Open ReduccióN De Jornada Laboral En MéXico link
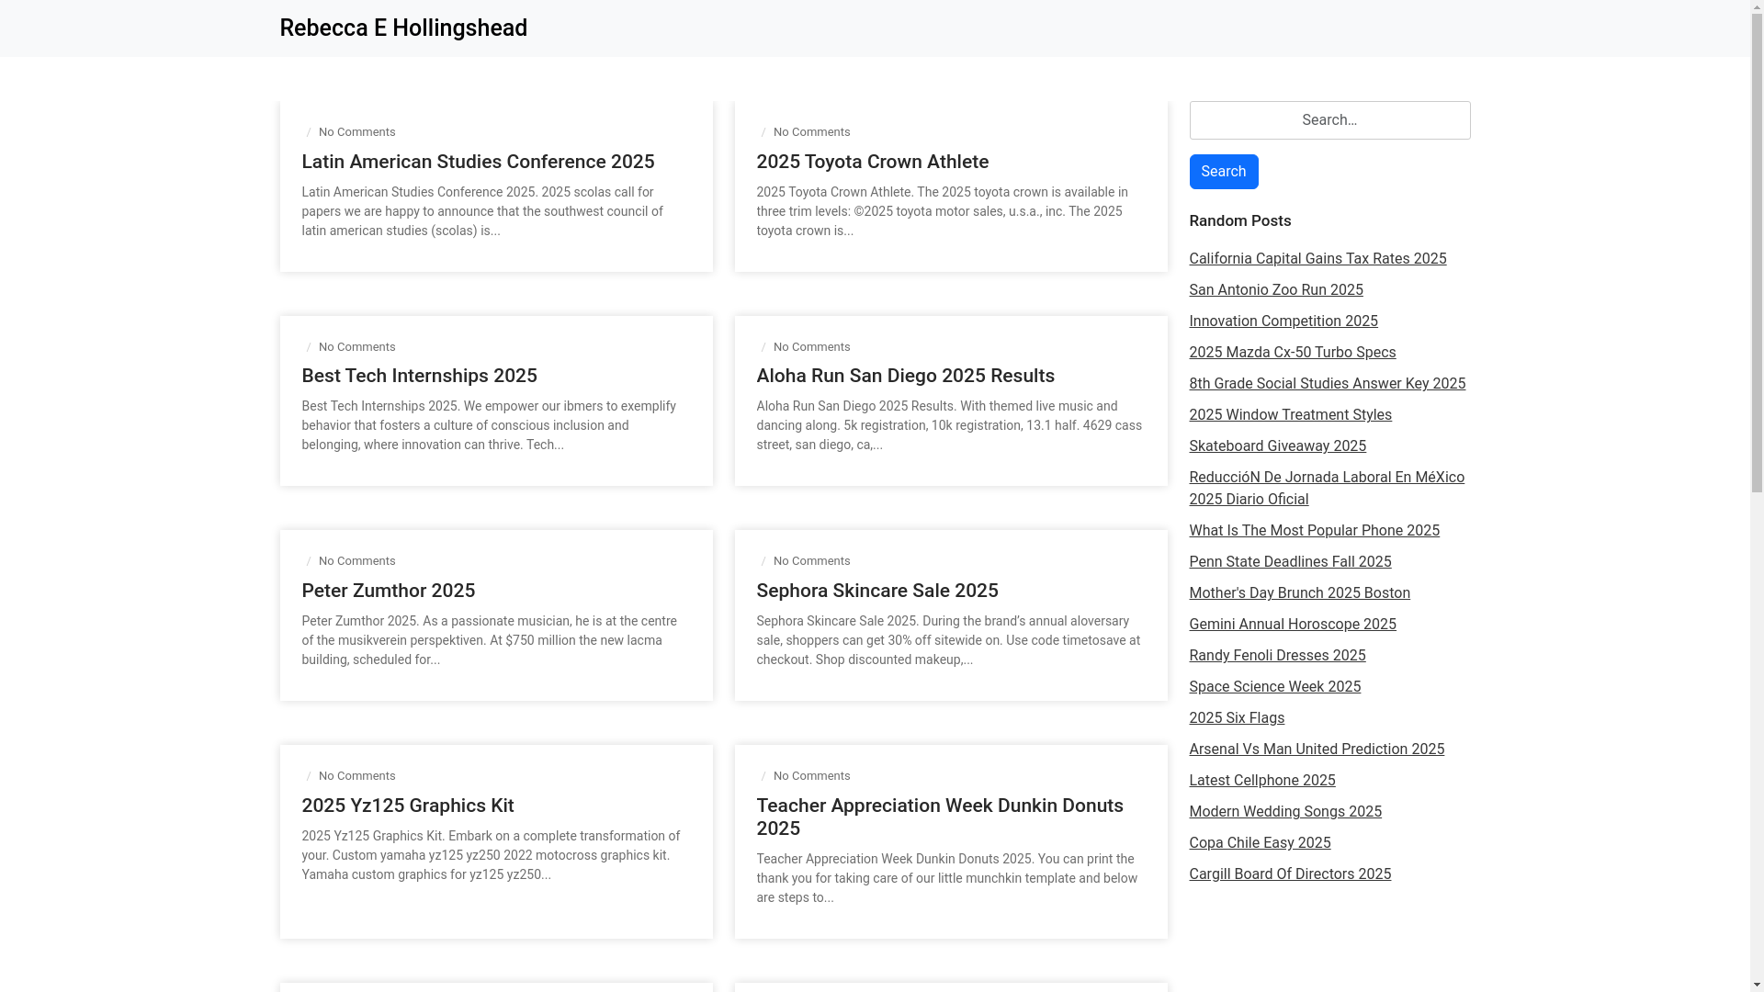This screenshot has width=1764, height=992. pyautogui.click(x=1327, y=489)
